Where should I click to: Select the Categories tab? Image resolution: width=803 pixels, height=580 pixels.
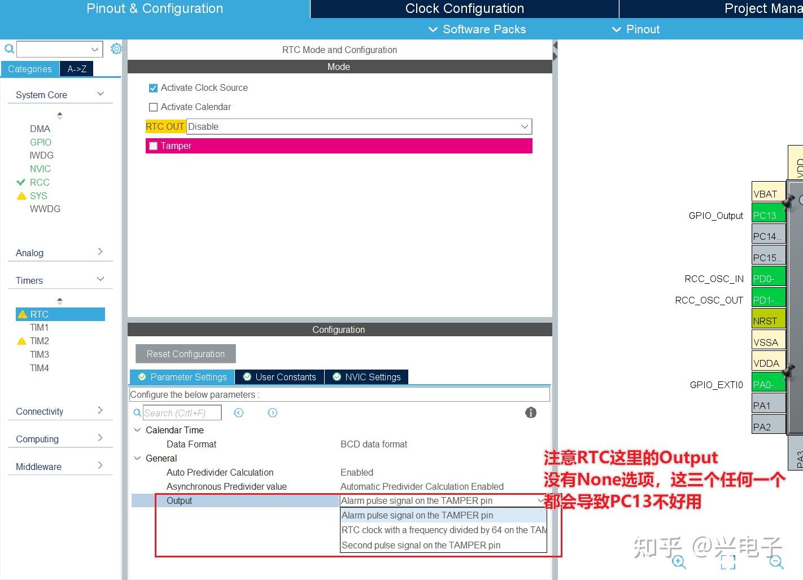tap(30, 69)
